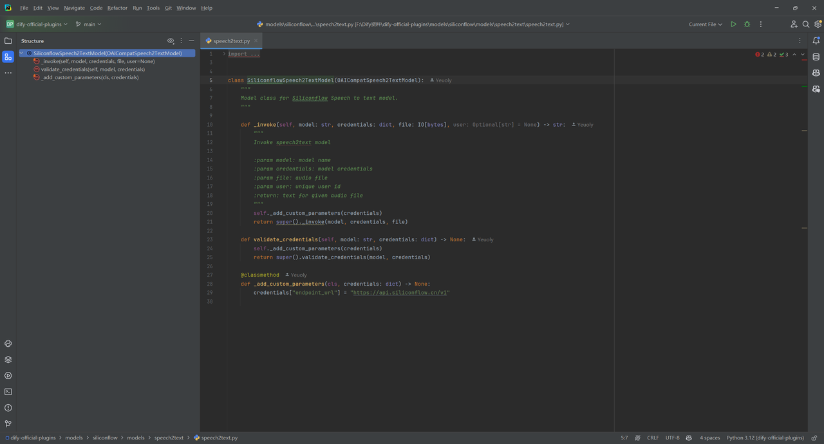This screenshot has height=444, width=824.
Task: Open the api.siliconflow.cn URL link
Action: tap(400, 293)
